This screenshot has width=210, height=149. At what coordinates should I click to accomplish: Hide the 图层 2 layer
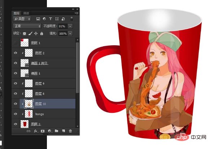16,53
